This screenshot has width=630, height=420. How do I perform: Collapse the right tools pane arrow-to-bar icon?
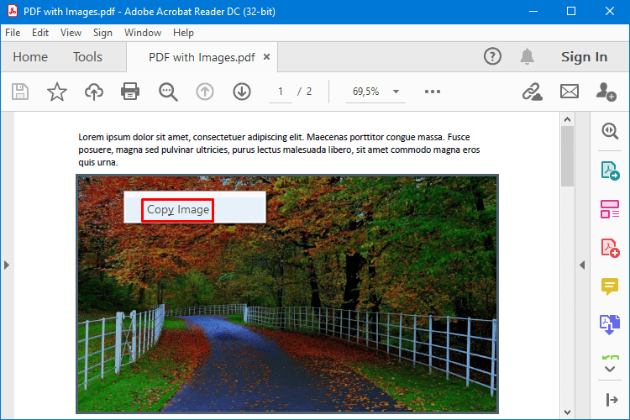612,400
